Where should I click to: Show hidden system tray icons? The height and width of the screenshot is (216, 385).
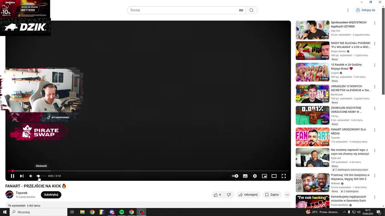pyautogui.click(x=344, y=212)
